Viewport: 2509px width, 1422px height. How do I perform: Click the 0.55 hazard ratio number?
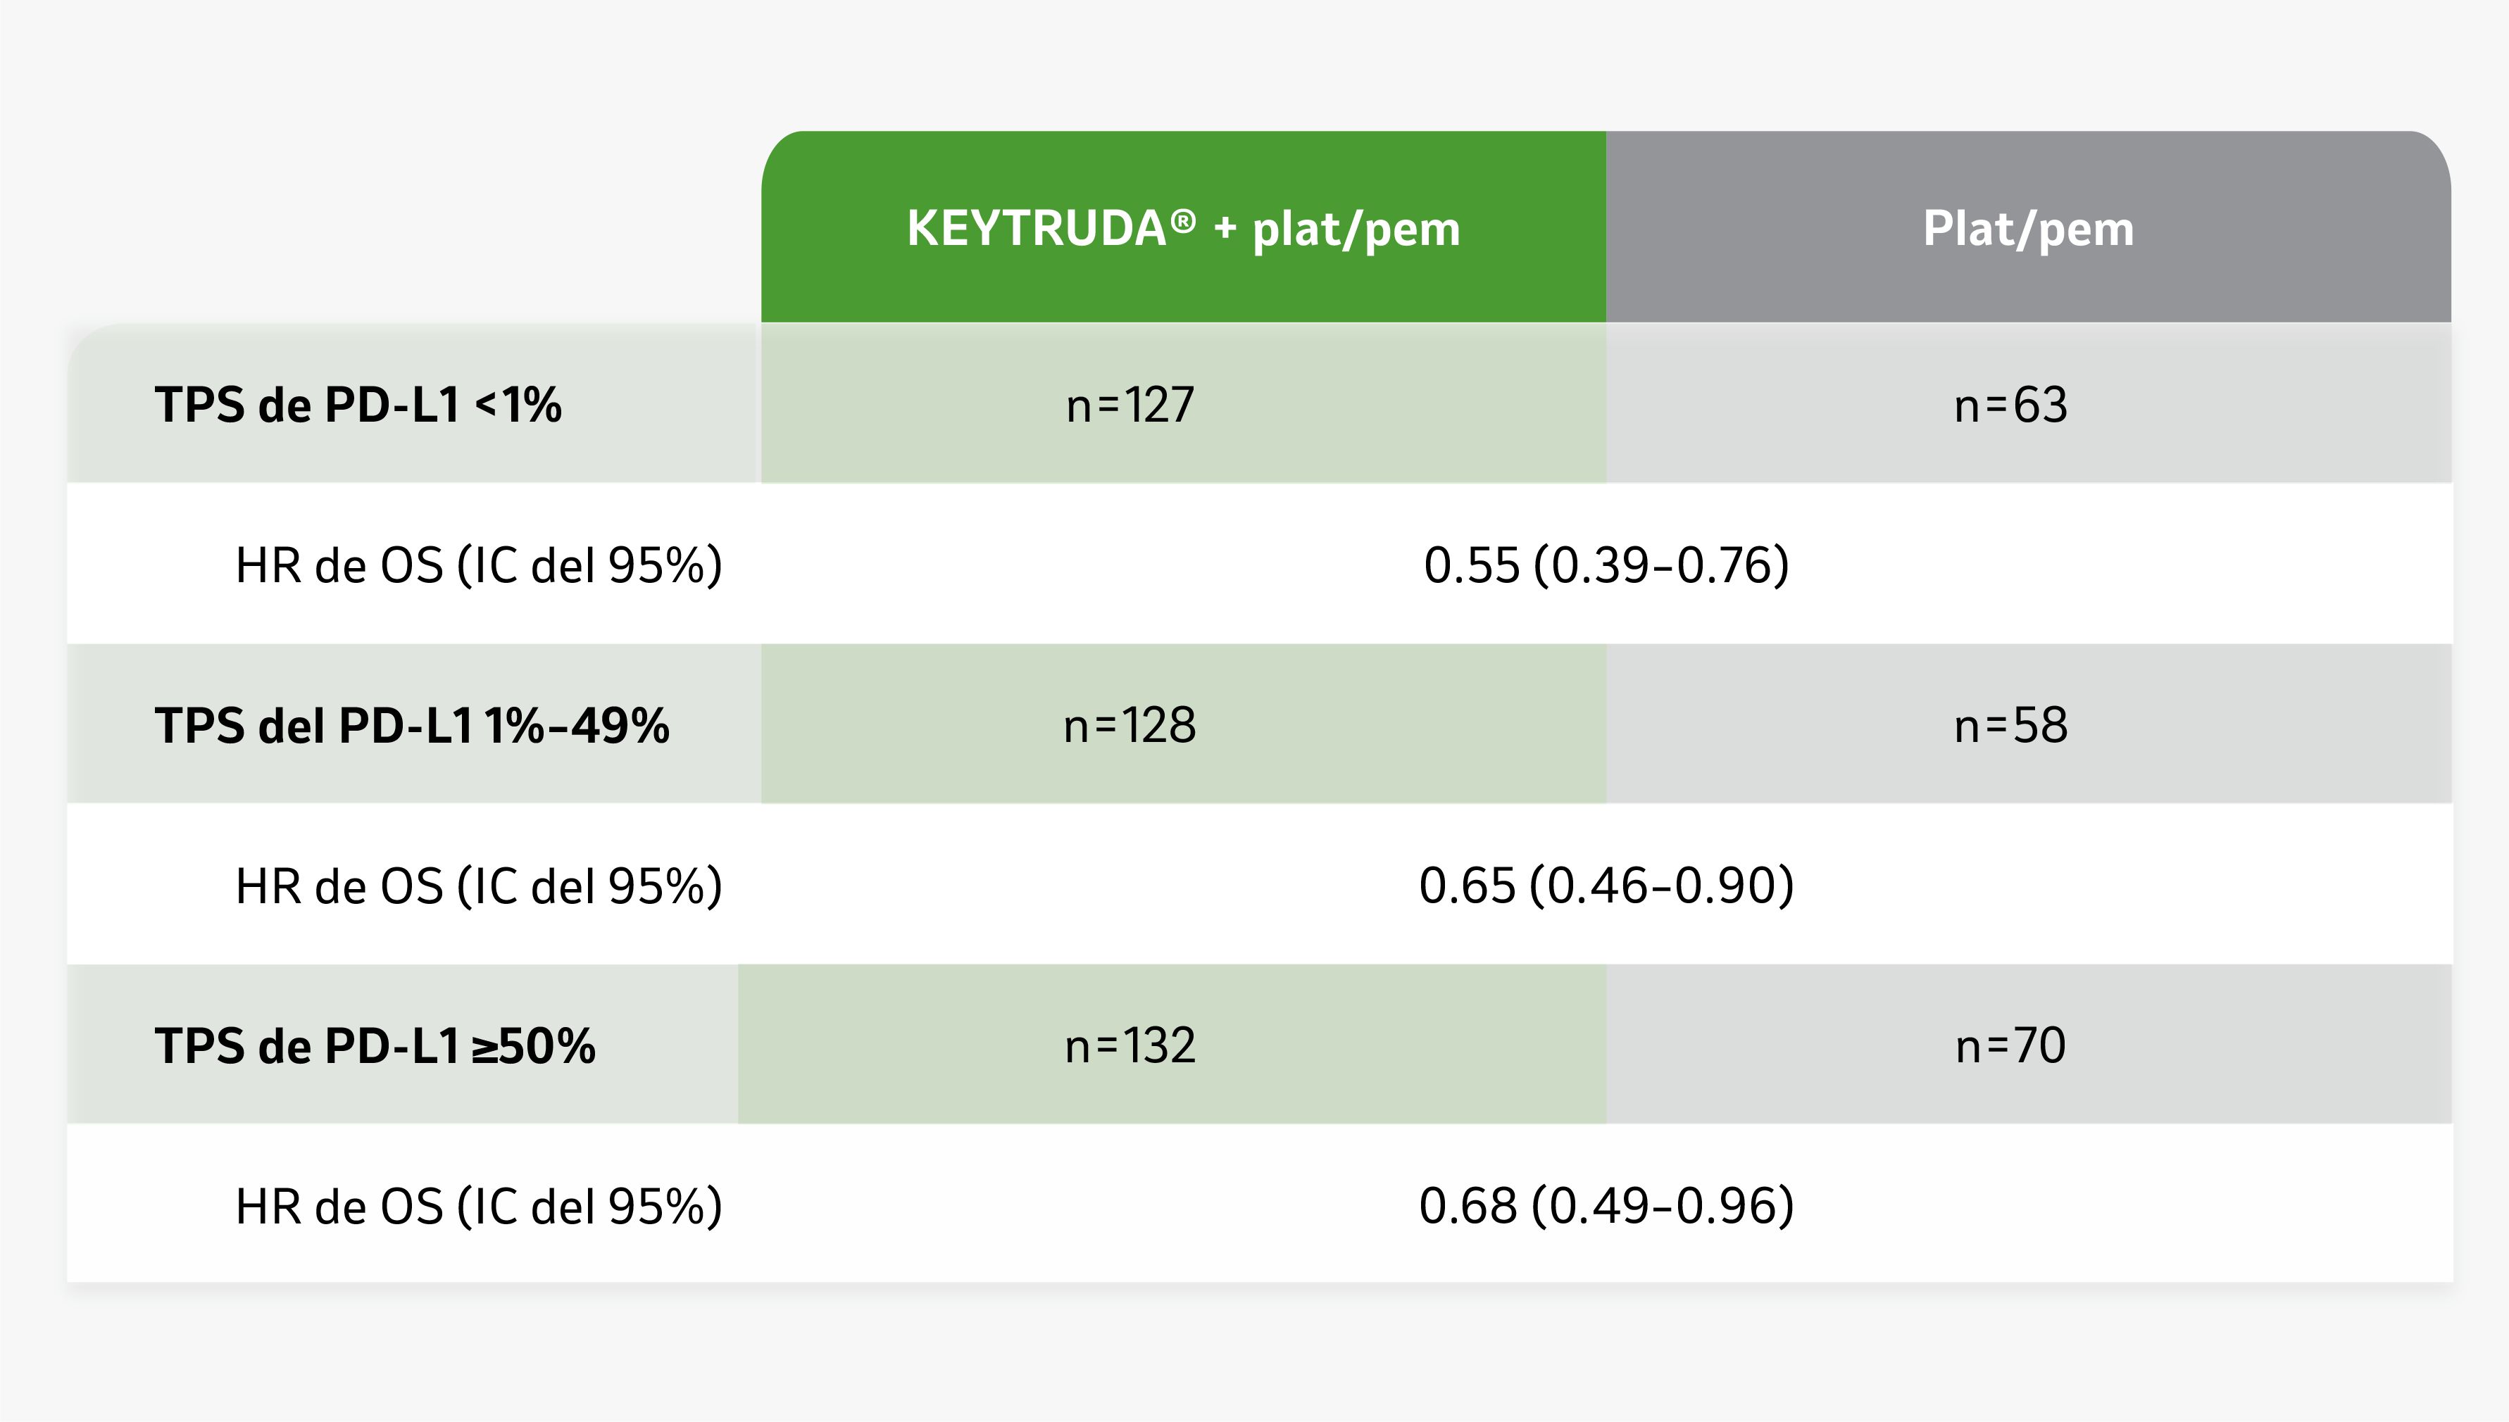(1471, 565)
